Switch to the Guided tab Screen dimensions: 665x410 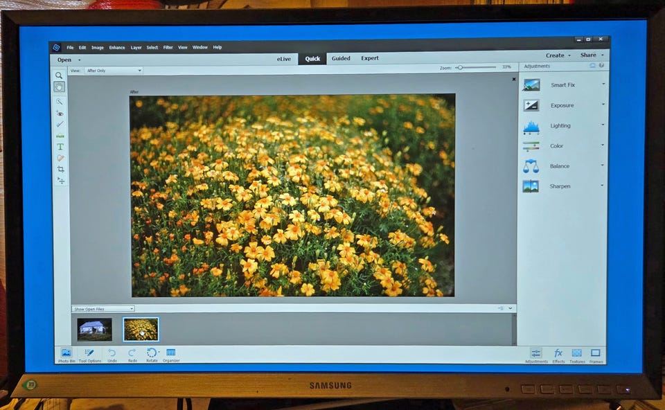pos(341,58)
